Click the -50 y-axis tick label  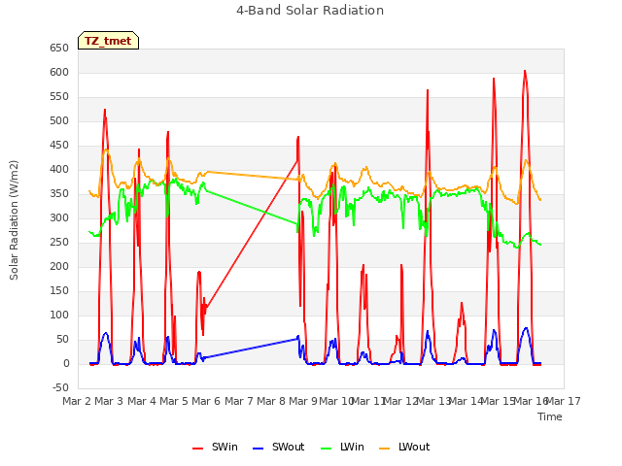(60, 387)
